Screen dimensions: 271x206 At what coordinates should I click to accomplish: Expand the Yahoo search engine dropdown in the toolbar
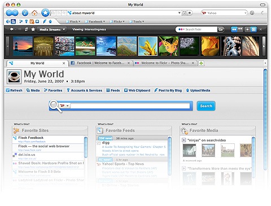pos(245,13)
